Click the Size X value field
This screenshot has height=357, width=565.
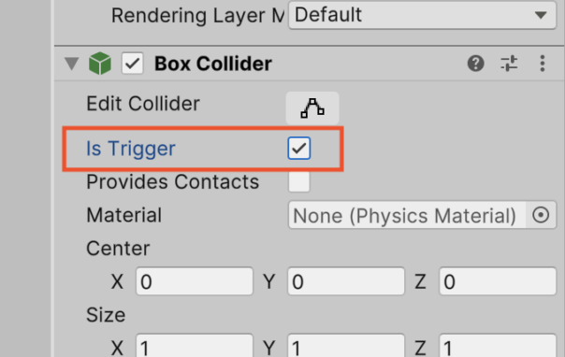(x=195, y=346)
